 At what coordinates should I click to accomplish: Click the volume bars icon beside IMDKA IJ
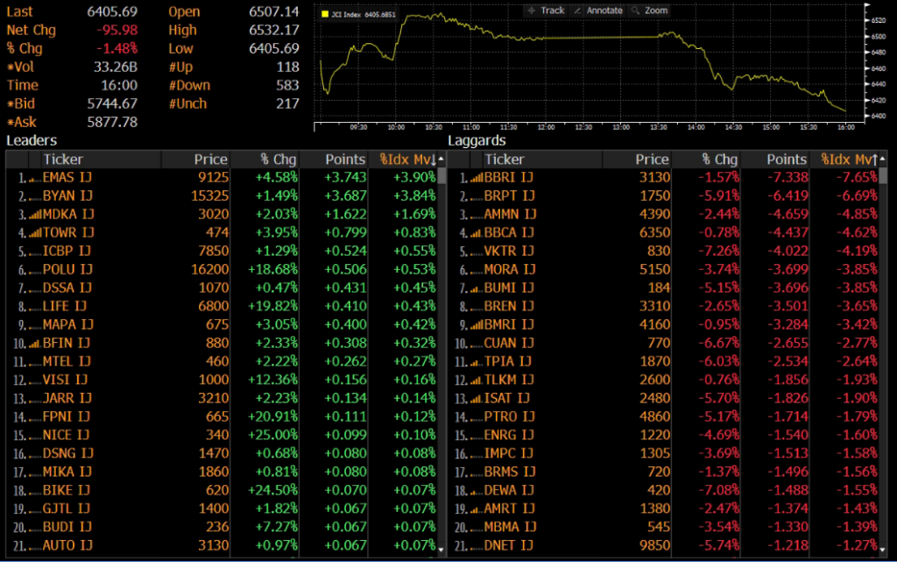(x=35, y=215)
